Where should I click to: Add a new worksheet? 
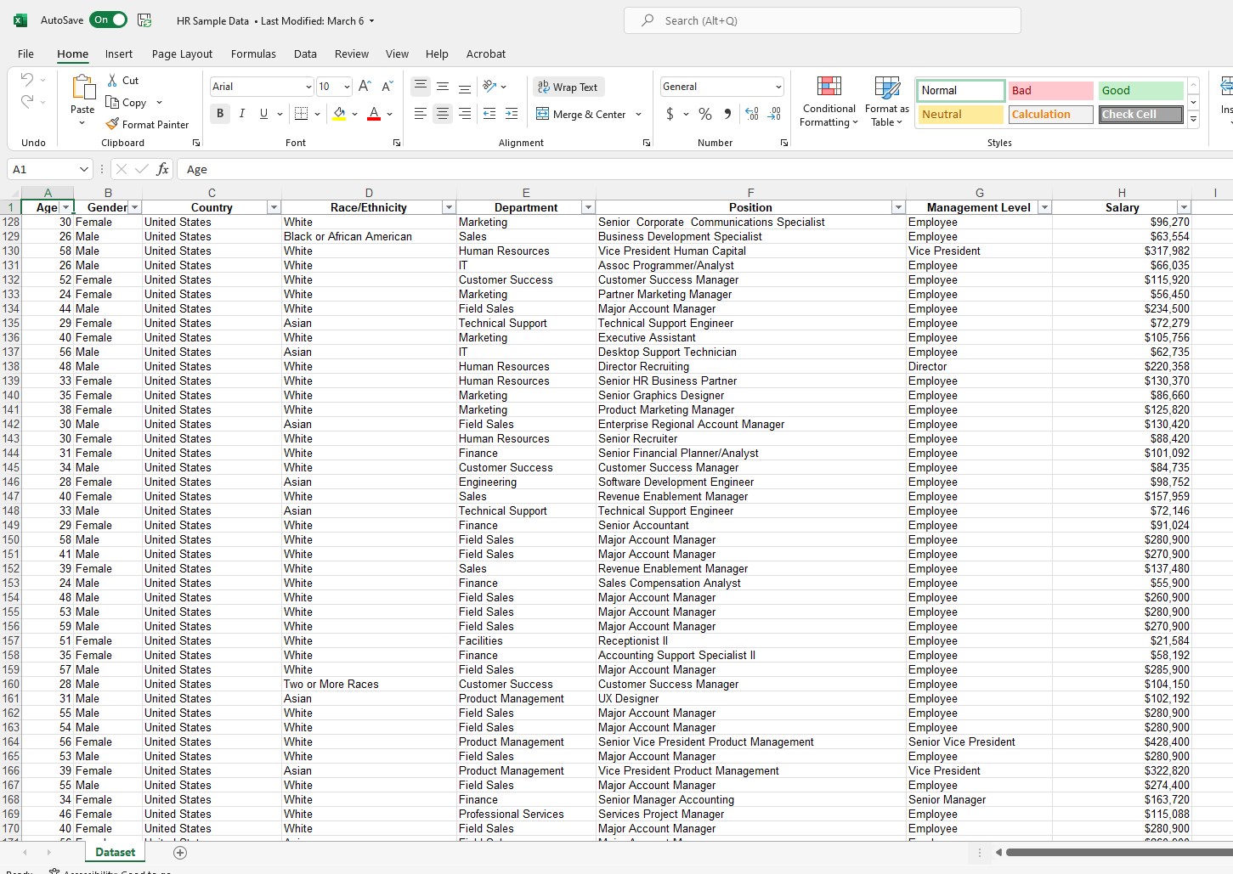[x=179, y=852]
